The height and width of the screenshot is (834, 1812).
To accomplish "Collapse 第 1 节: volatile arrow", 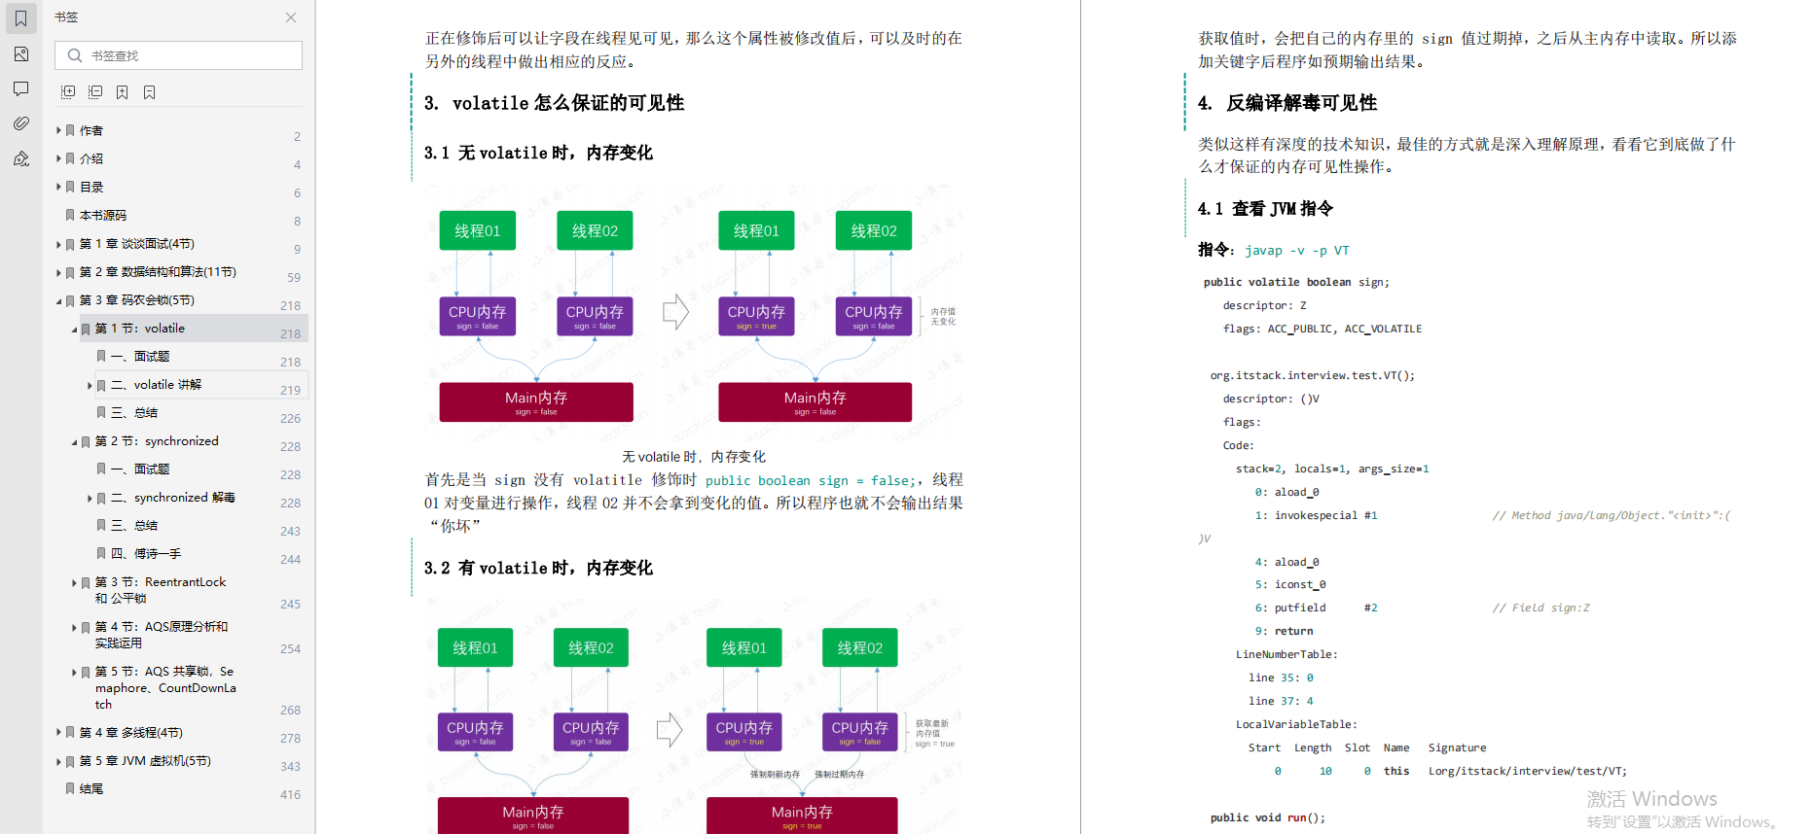I will 74,329.
